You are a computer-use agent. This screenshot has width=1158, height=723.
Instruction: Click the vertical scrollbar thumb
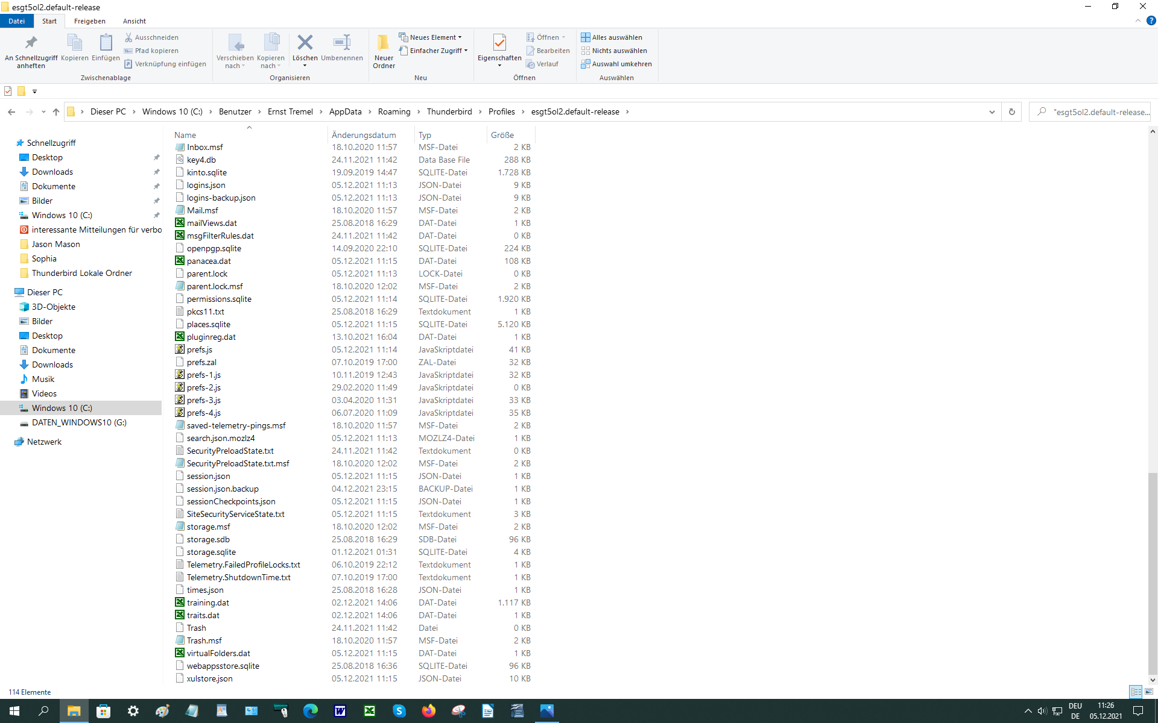[1153, 572]
